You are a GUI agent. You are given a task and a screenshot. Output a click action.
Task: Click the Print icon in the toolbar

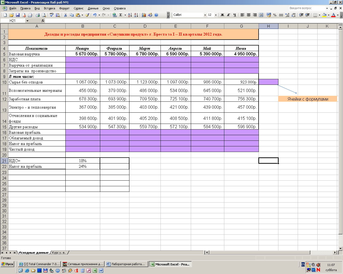(38, 15)
